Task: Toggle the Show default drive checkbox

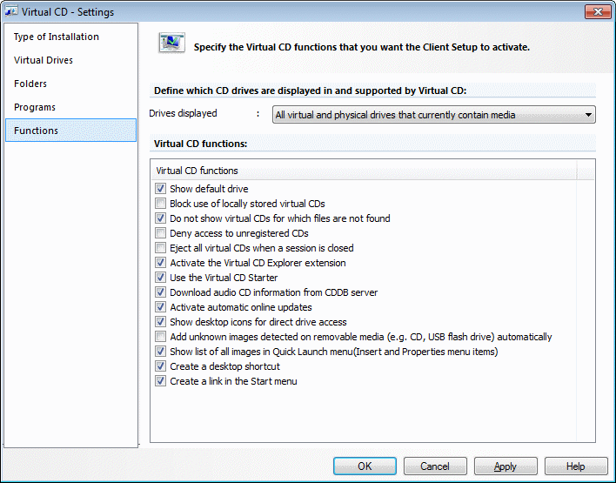Action: coord(160,189)
